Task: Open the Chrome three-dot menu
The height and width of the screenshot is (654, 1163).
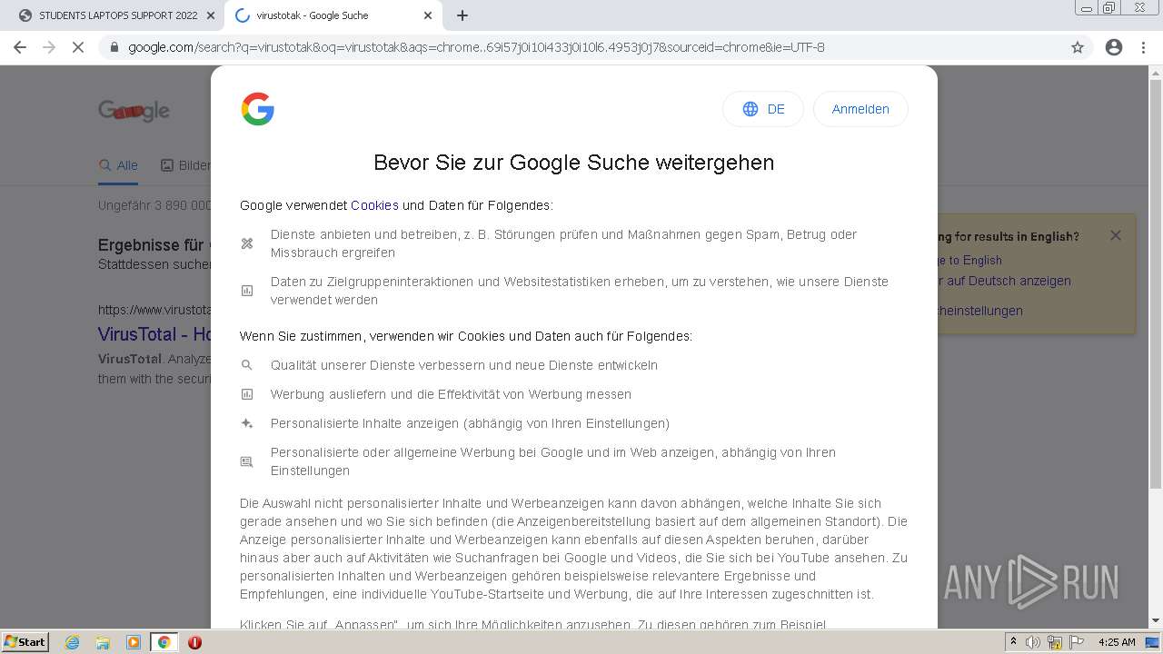Action: (x=1143, y=47)
